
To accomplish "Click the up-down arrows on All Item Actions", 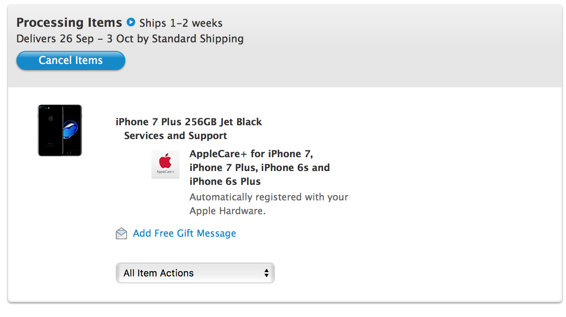I will click(267, 273).
